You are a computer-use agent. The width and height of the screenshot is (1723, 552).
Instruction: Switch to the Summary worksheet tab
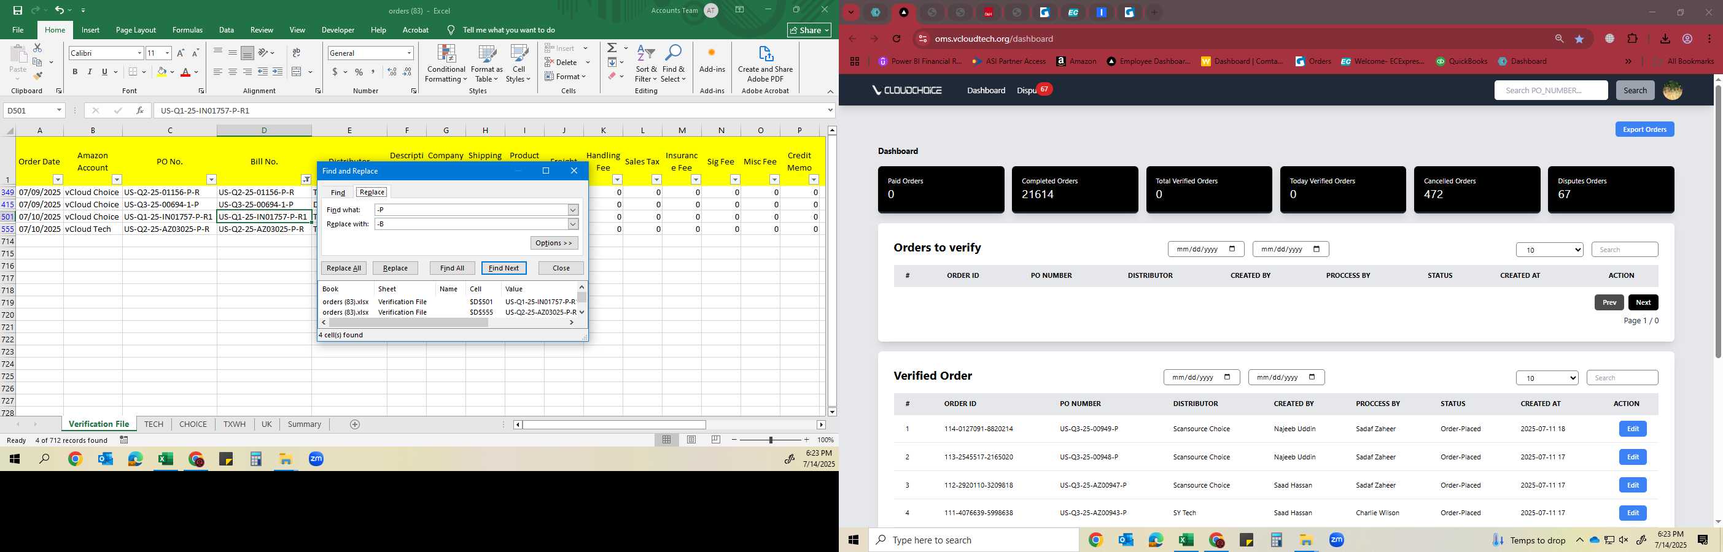pyautogui.click(x=305, y=424)
